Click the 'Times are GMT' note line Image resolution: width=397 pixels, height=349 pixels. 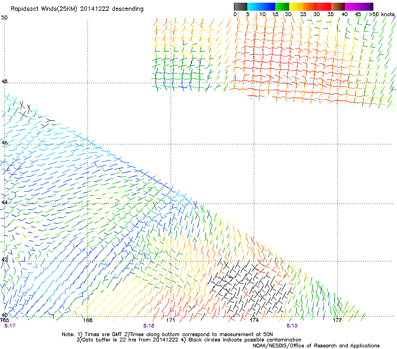click(167, 335)
